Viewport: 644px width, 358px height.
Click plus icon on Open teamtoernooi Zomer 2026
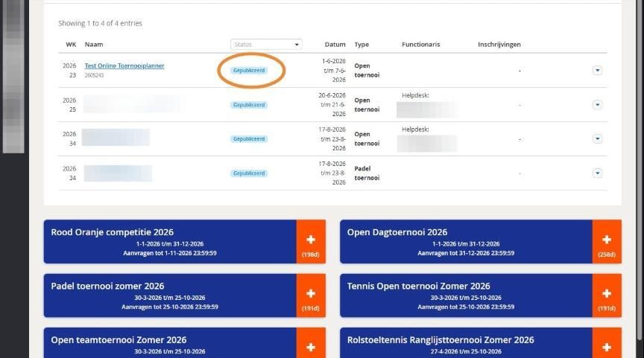311,348
